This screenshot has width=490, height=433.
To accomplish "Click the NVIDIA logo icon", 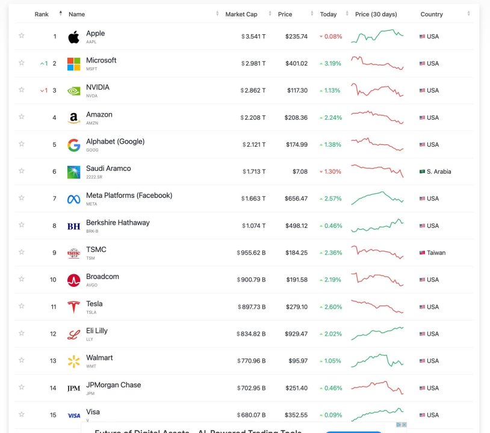I will (x=73, y=91).
